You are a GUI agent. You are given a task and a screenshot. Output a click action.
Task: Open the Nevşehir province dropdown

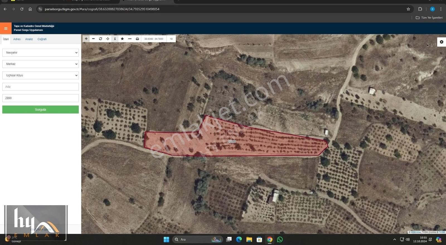(x=40, y=53)
